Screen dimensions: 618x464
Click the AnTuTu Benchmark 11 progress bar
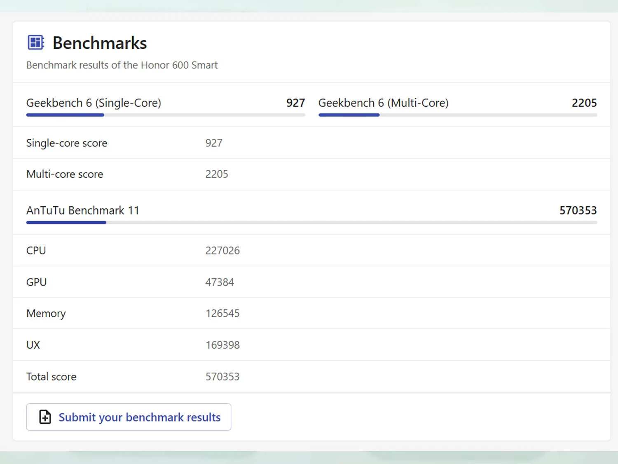(311, 223)
